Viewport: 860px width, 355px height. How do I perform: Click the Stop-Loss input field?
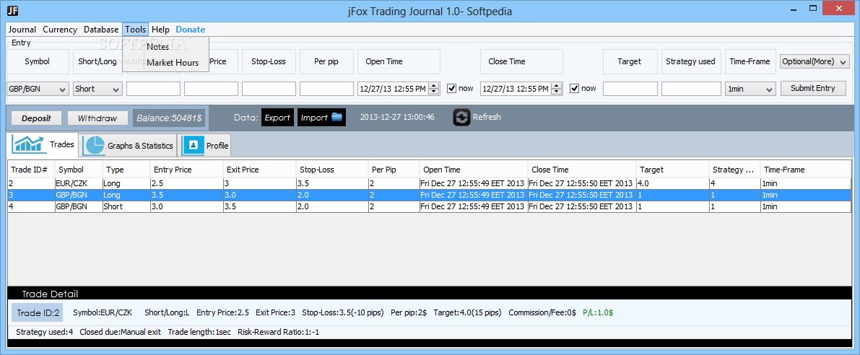click(269, 89)
